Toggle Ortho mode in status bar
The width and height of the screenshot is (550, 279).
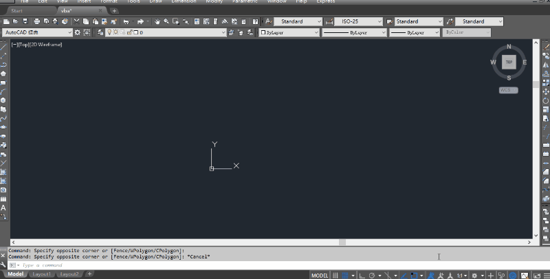pyautogui.click(x=362, y=276)
